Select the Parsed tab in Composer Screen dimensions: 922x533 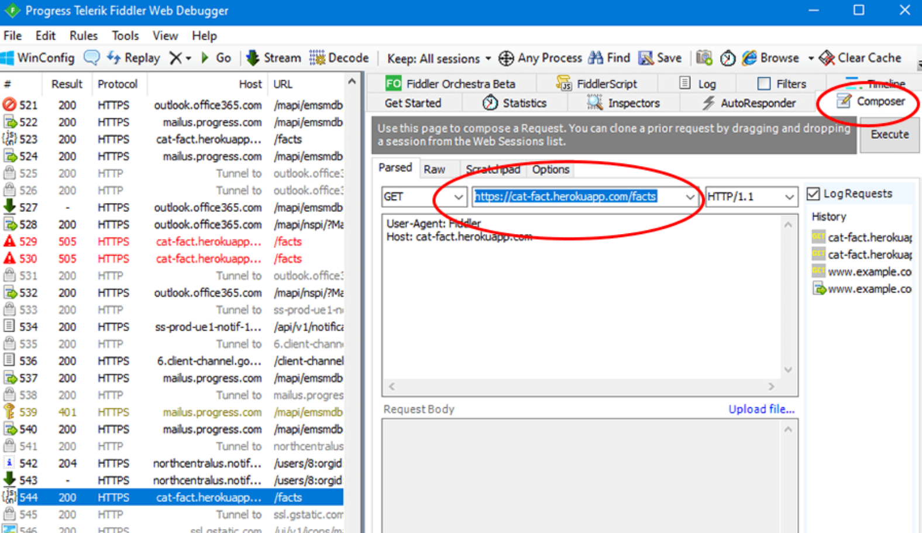[395, 168]
